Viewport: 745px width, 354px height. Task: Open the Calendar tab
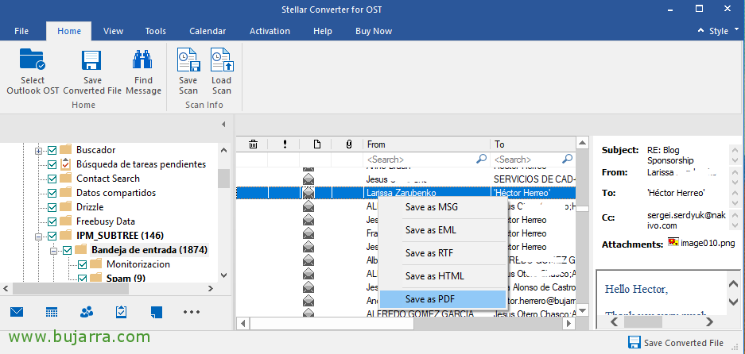[208, 31]
